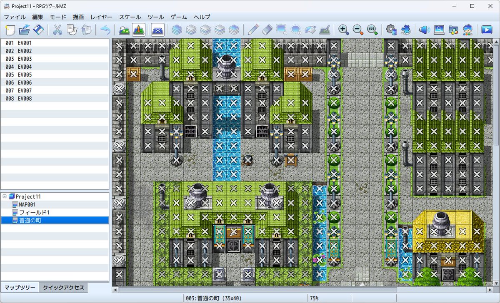This screenshot has width=500, height=303.
Task: Select the Layer 1 icon
Action: [x=191, y=30]
